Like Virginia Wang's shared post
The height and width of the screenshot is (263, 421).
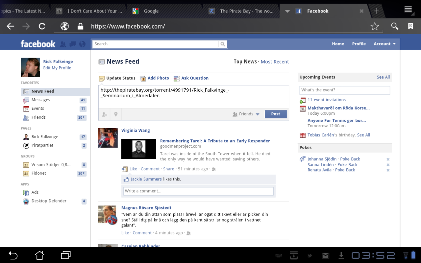133,169
